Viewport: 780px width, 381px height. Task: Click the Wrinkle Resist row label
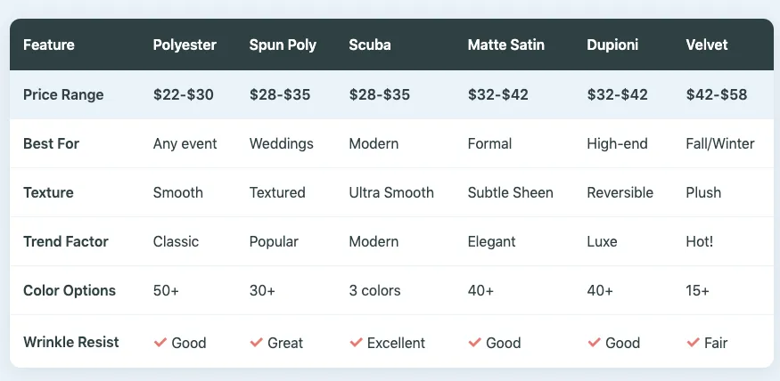point(71,343)
